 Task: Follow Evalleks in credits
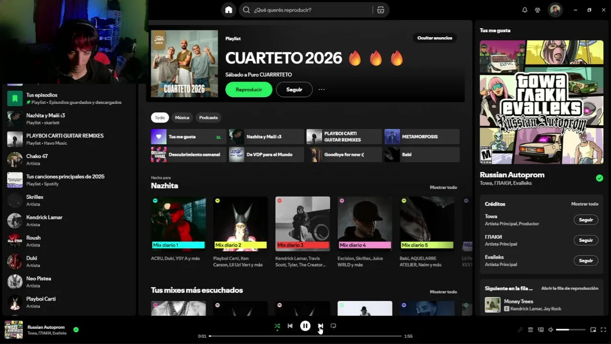[x=586, y=261]
